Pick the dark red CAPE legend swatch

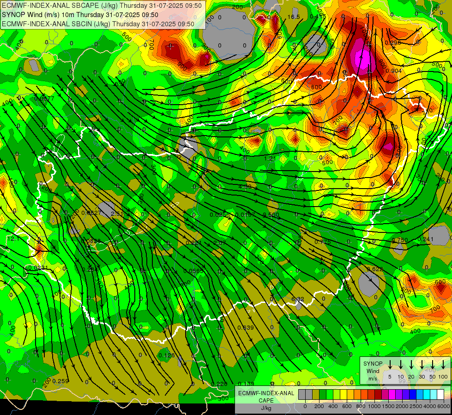tap(378, 394)
